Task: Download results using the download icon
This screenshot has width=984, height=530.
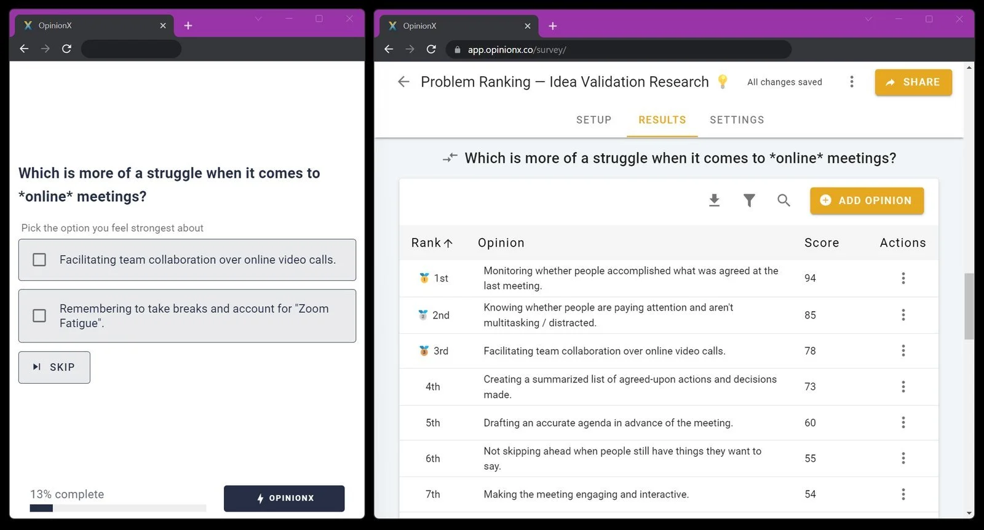Action: 714,200
